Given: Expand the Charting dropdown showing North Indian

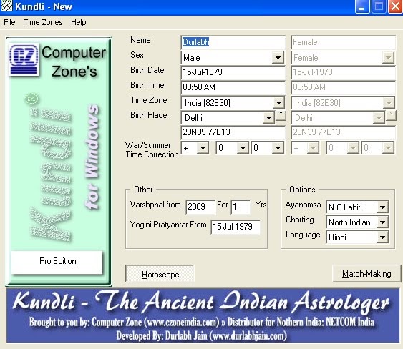Looking at the screenshot, I should pyautogui.click(x=382, y=222).
